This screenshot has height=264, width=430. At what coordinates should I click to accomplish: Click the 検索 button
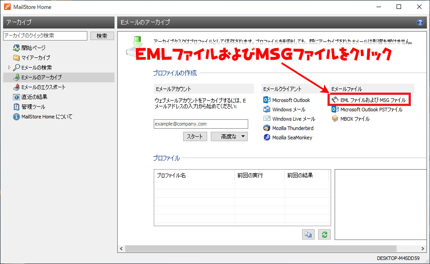tap(102, 36)
